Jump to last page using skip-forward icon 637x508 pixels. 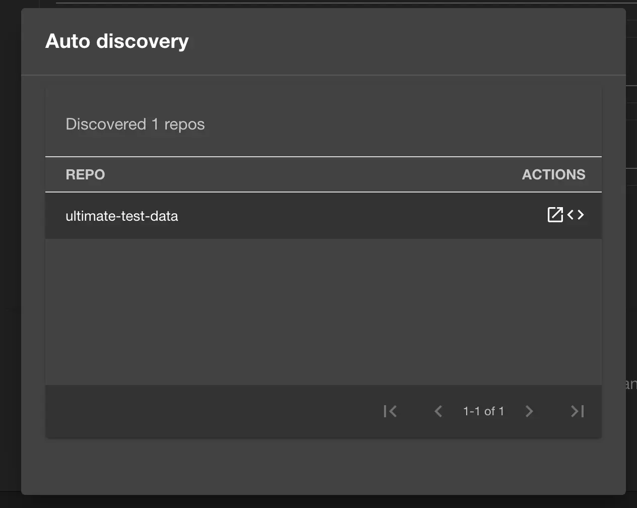[x=577, y=411]
